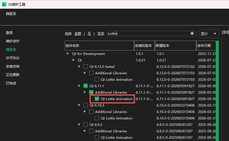Go to the 维护动作 step
Image resolution: width=229 pixels, height=141 pixels.
[13, 41]
